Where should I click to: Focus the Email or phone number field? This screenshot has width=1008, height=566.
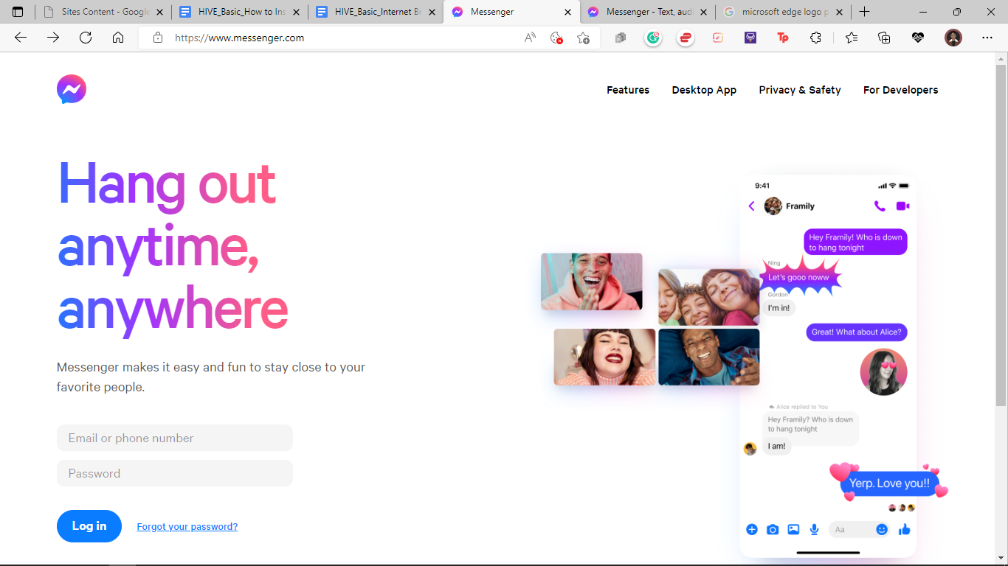175,438
